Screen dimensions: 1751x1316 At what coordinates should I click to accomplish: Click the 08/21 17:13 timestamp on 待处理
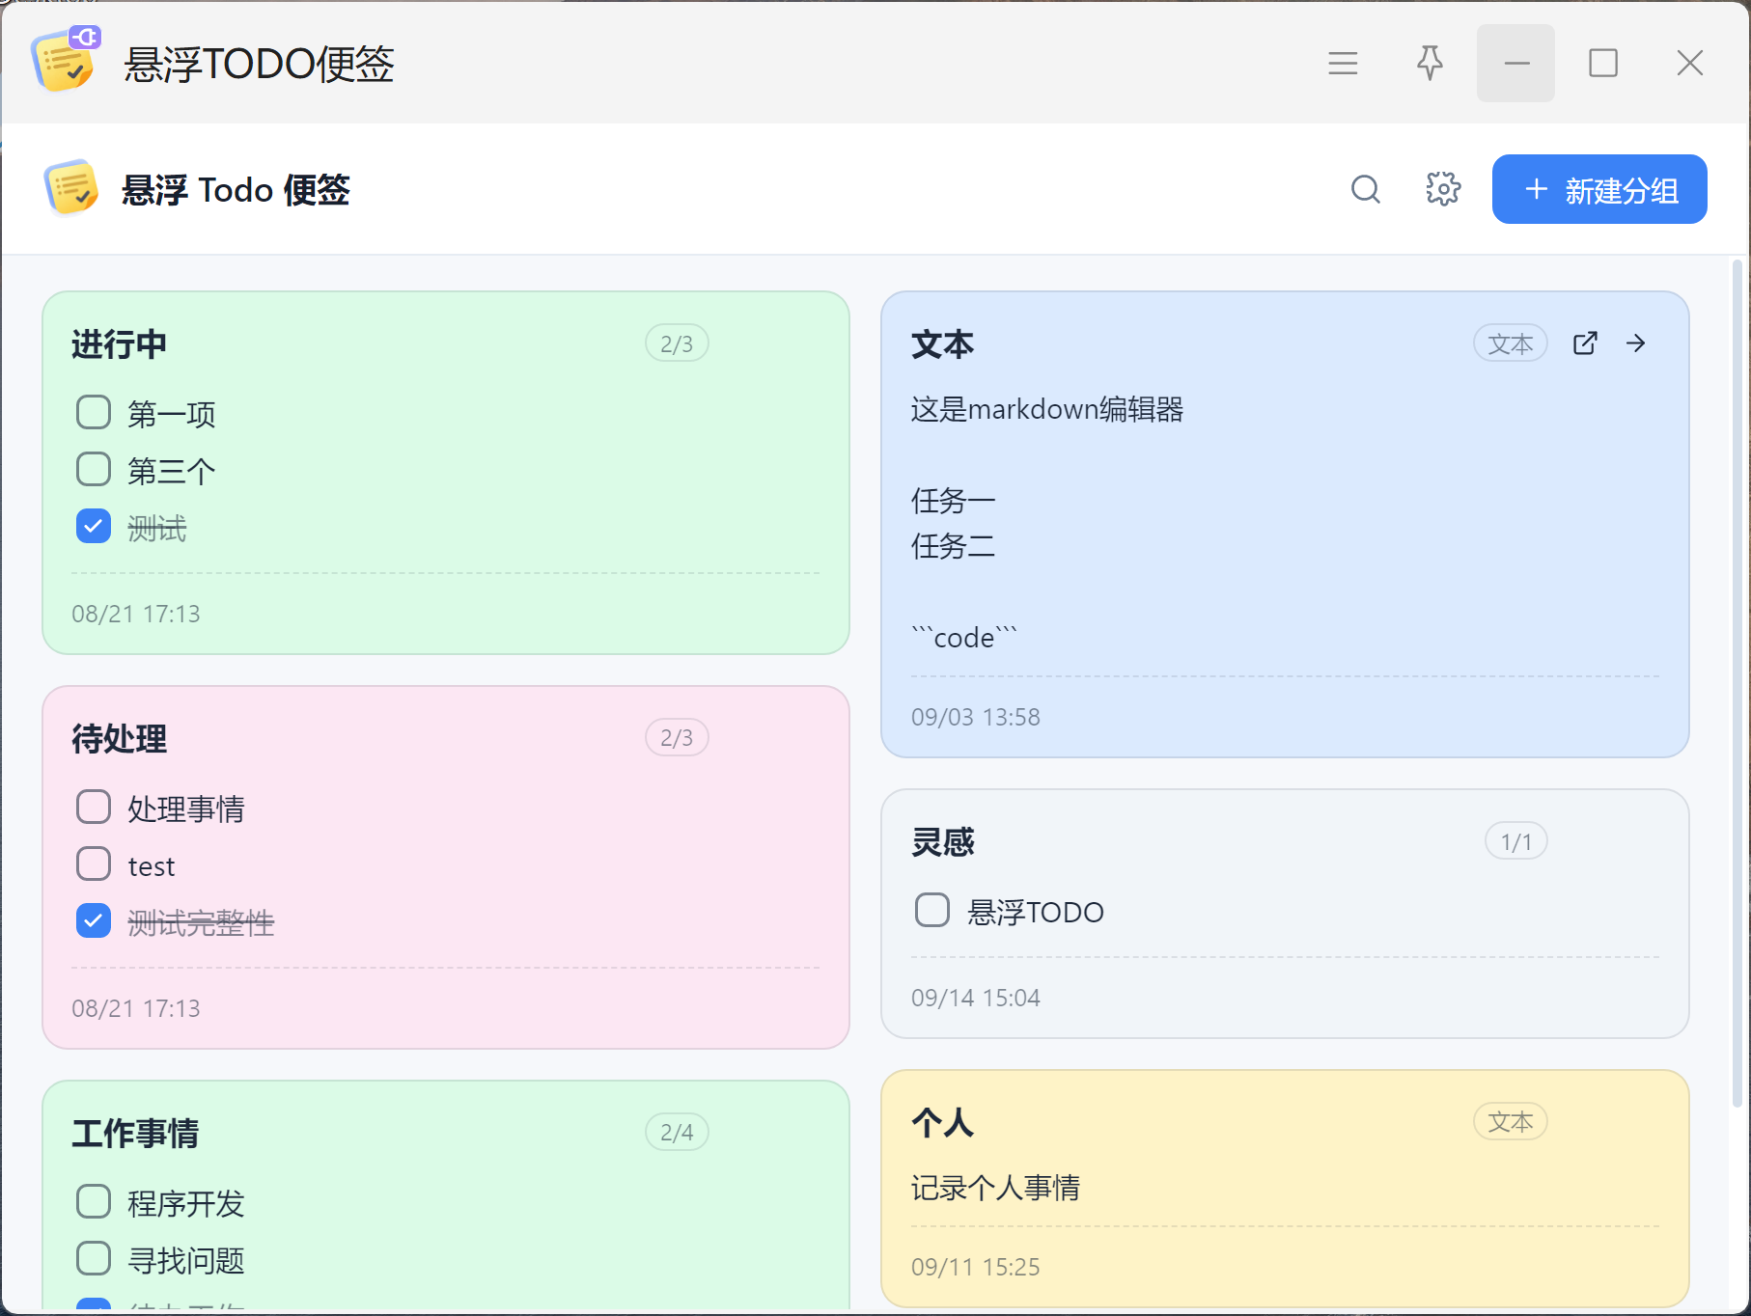[x=136, y=1008]
